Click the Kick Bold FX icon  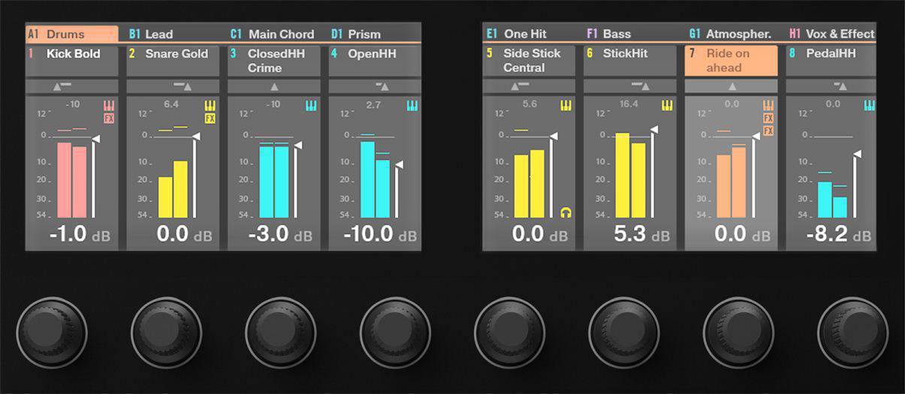pos(109,119)
